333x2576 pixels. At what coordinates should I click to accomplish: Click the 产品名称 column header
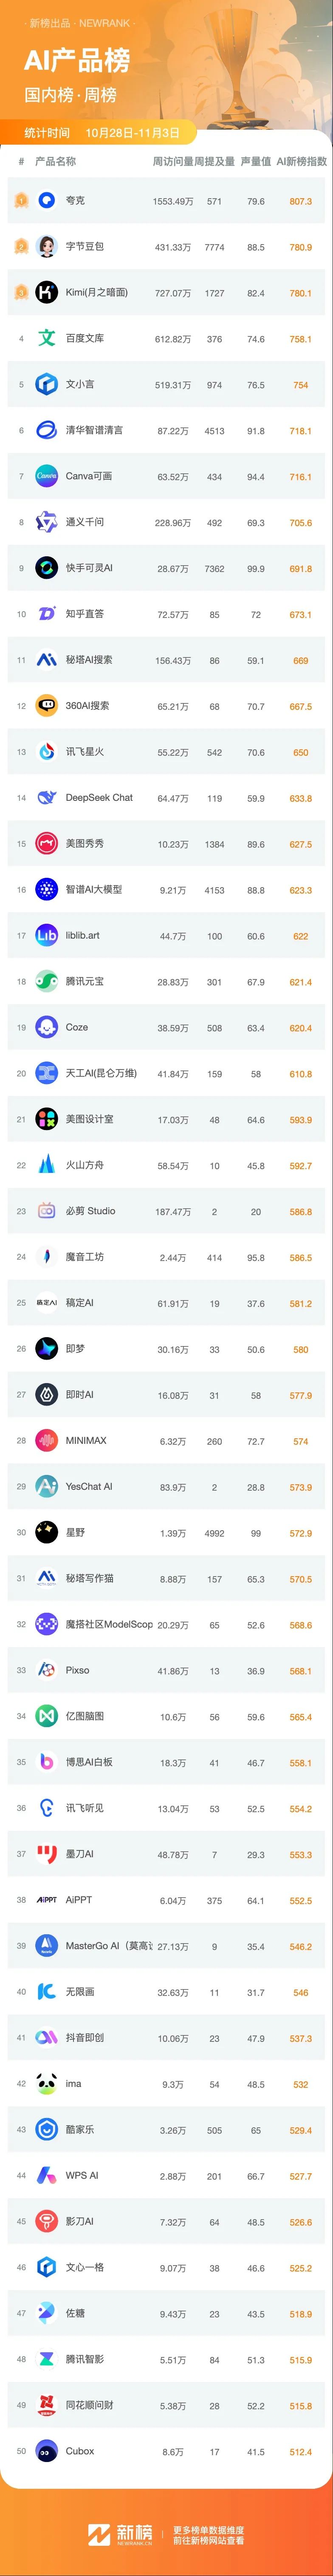pos(55,161)
